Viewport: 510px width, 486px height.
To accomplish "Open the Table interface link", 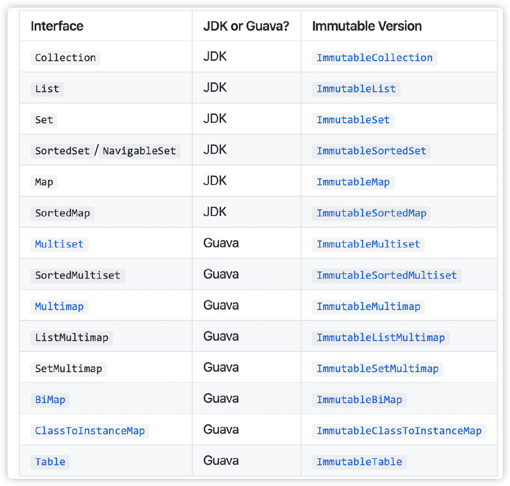I will tap(50, 462).
